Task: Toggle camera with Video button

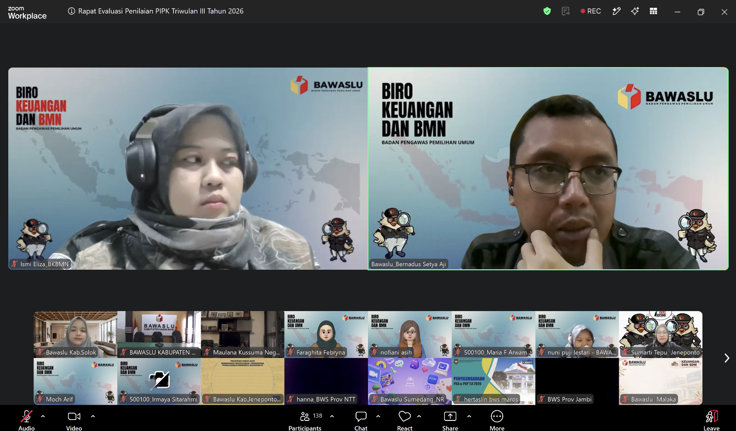Action: point(74,420)
